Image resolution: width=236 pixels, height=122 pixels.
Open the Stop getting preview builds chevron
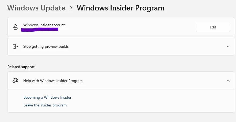228,46
